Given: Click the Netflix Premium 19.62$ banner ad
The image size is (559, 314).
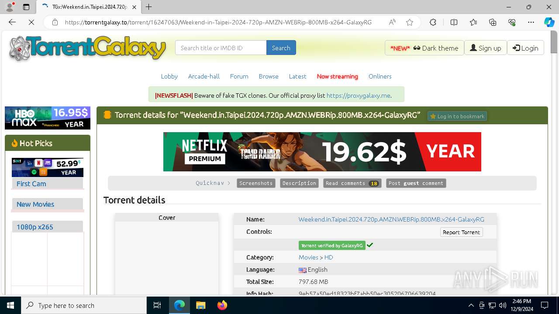Looking at the screenshot, I should pos(322,152).
